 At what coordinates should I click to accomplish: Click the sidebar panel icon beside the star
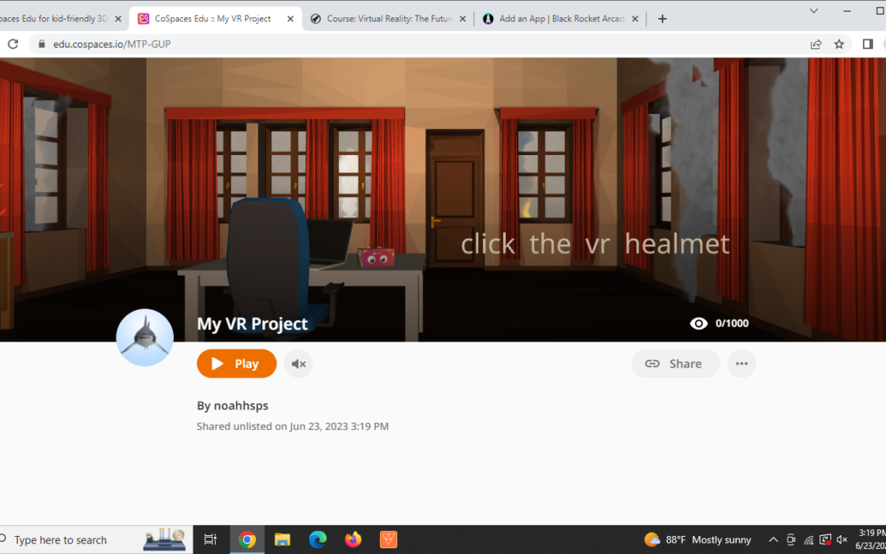pyautogui.click(x=867, y=43)
